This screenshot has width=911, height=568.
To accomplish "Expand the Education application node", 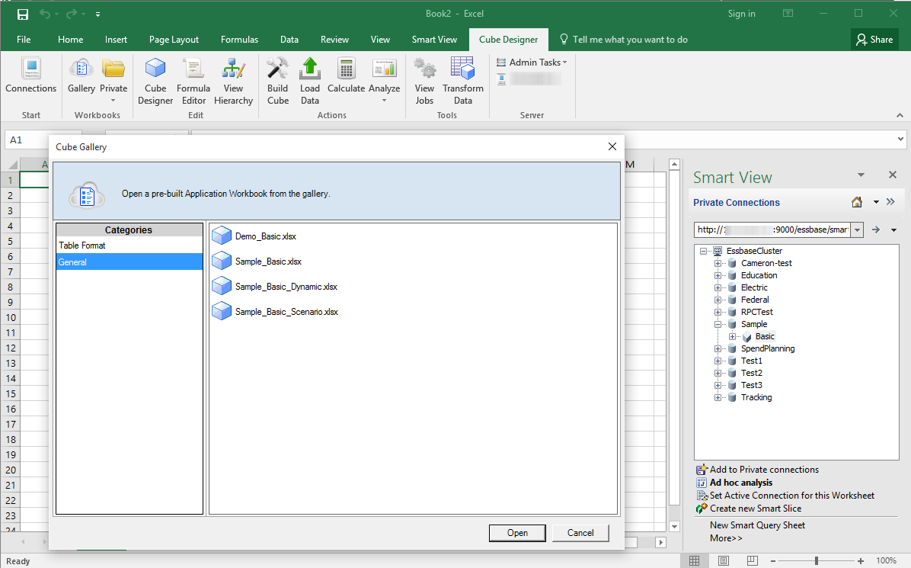I will 718,275.
